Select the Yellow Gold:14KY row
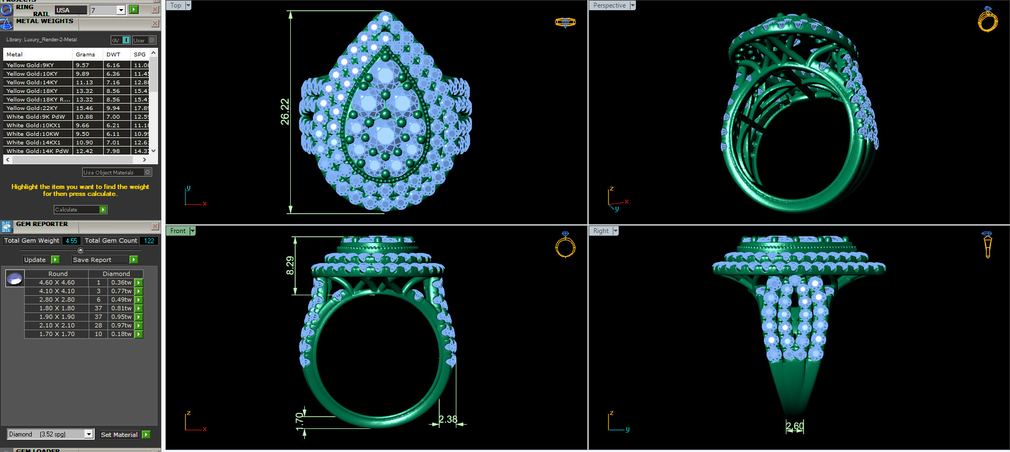The width and height of the screenshot is (1010, 452). (76, 82)
